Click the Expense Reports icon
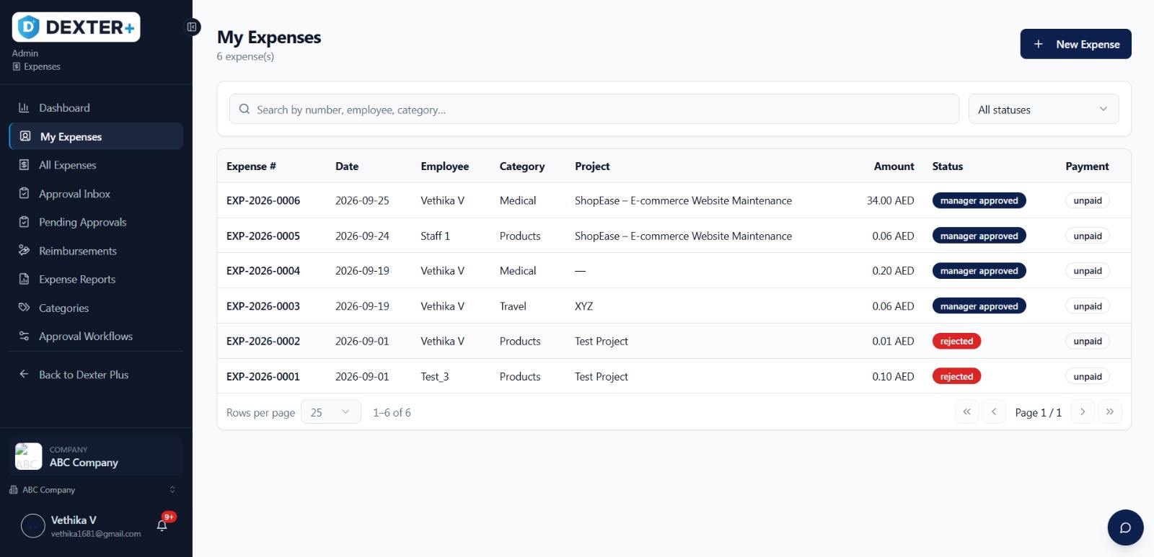Screen dimensions: 1154x557 (24, 279)
